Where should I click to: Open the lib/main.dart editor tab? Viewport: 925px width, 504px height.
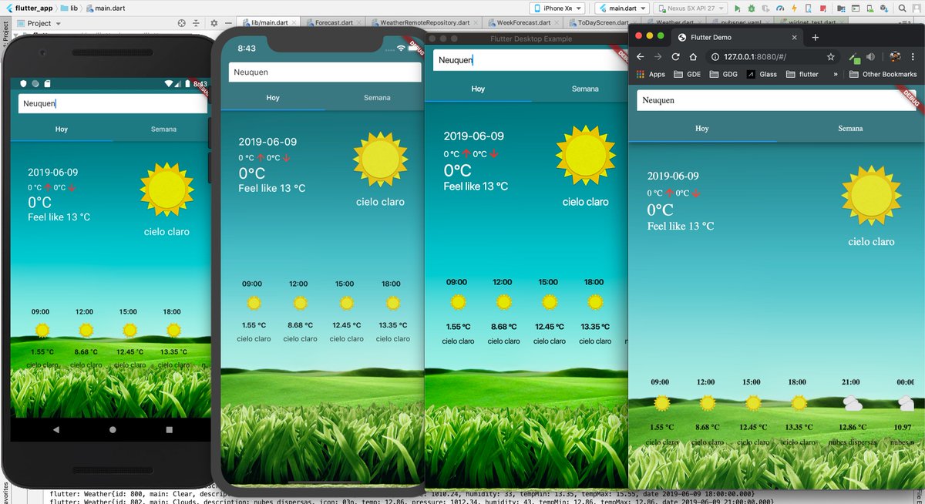268,23
